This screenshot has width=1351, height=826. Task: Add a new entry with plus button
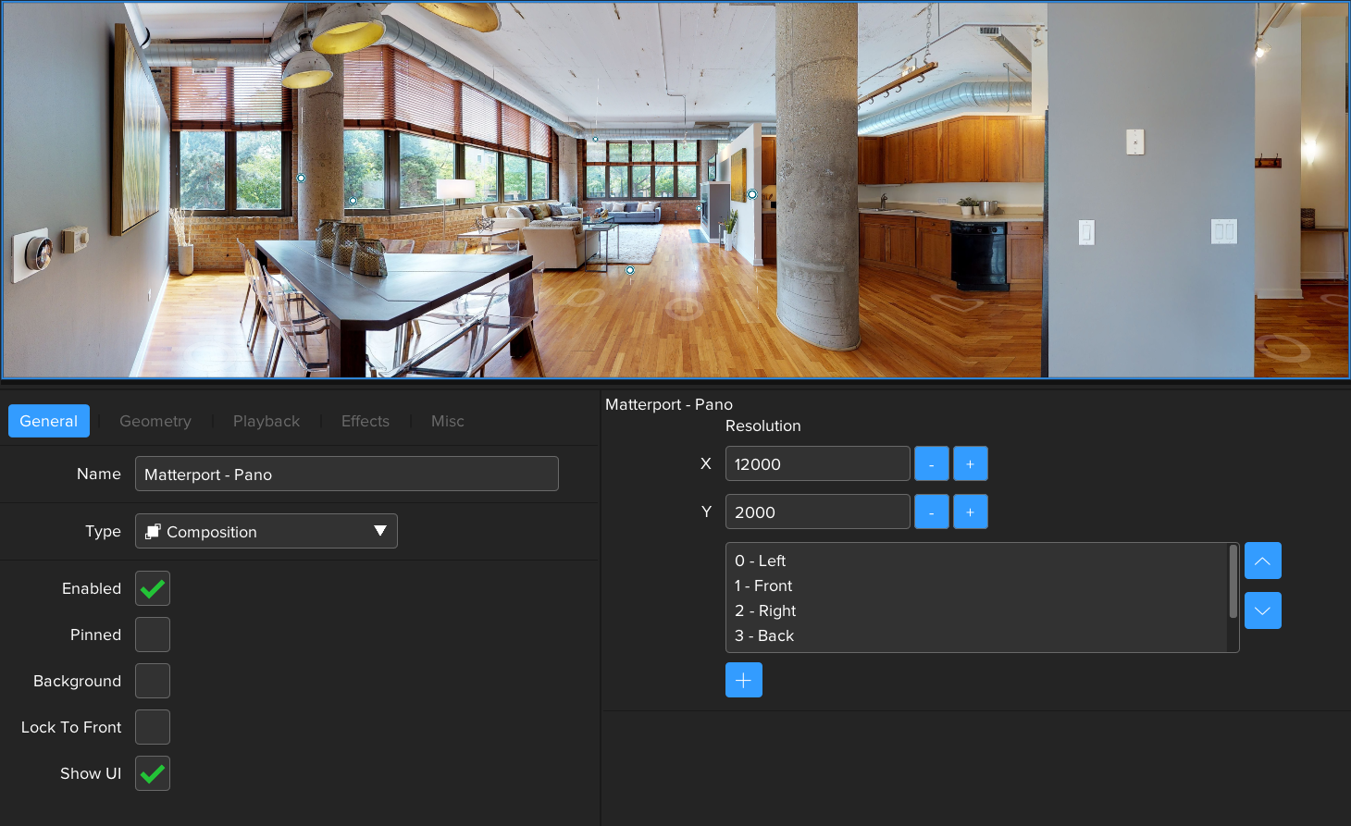click(x=743, y=680)
